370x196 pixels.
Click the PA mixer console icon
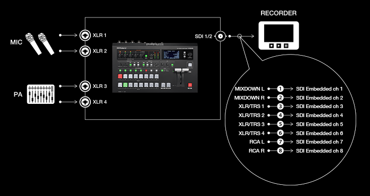[x=40, y=94]
